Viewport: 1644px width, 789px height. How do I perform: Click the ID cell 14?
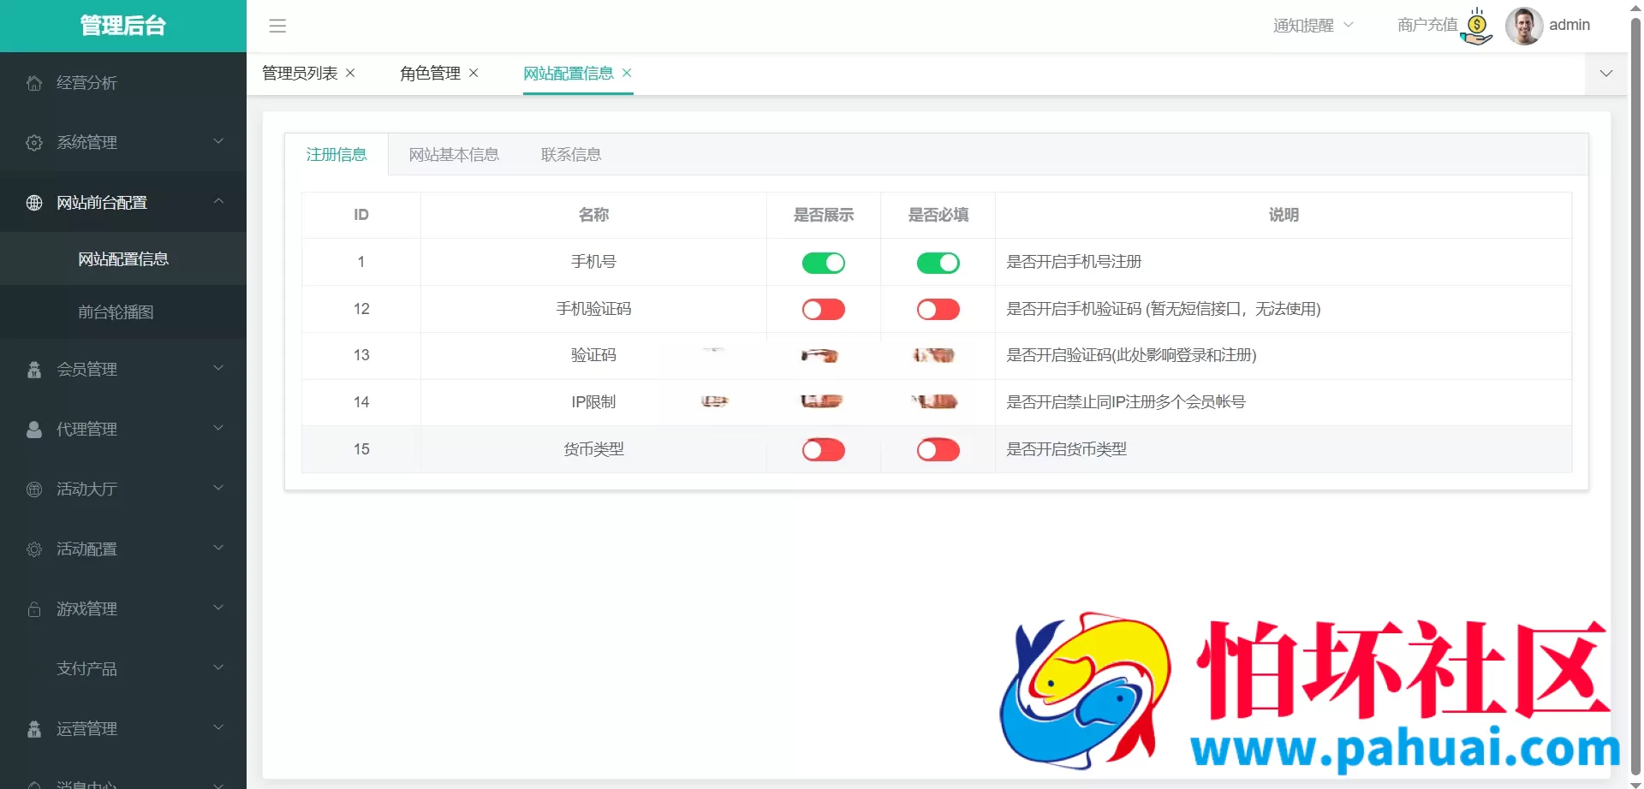tap(361, 402)
